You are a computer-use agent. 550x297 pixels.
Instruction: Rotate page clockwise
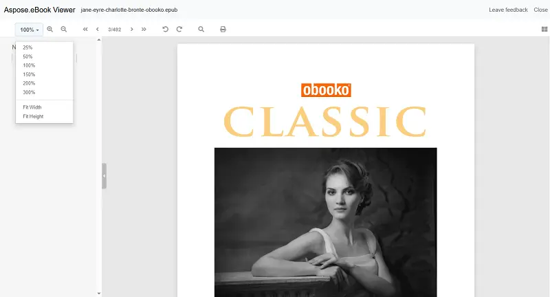click(x=179, y=30)
